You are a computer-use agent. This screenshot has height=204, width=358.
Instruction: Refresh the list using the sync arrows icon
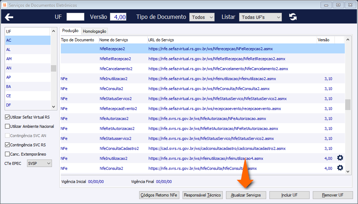pyautogui.click(x=293, y=17)
